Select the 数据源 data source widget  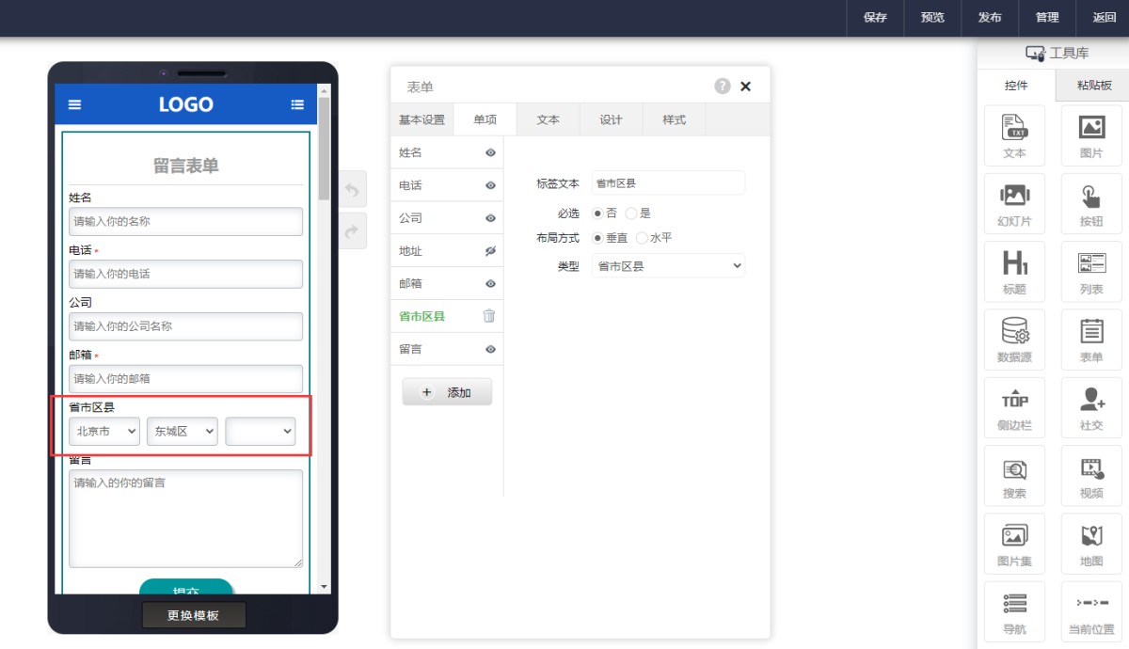point(1014,340)
